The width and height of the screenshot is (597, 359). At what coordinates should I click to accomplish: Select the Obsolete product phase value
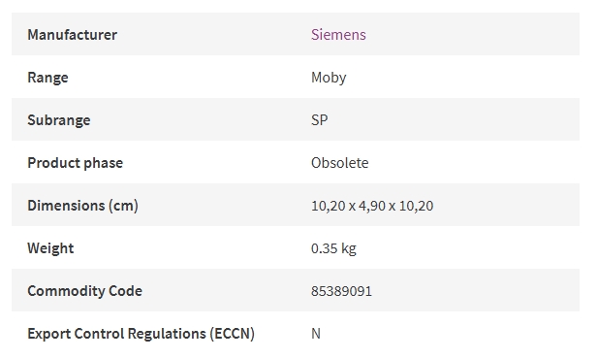pos(339,163)
